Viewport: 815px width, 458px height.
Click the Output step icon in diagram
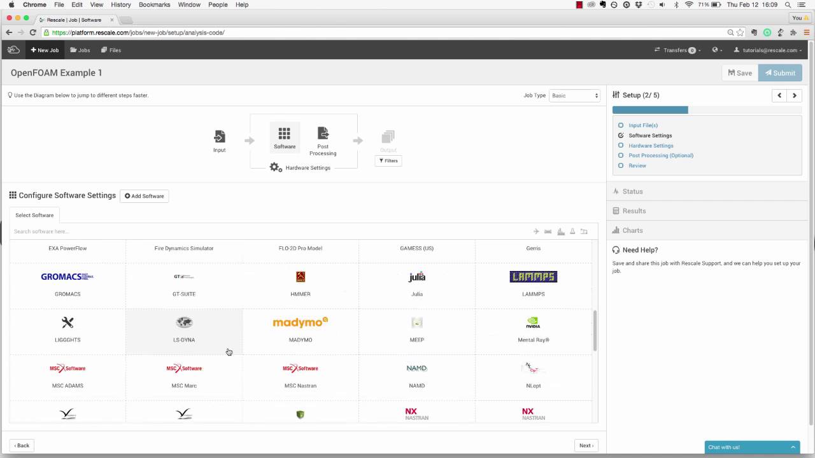(x=388, y=137)
